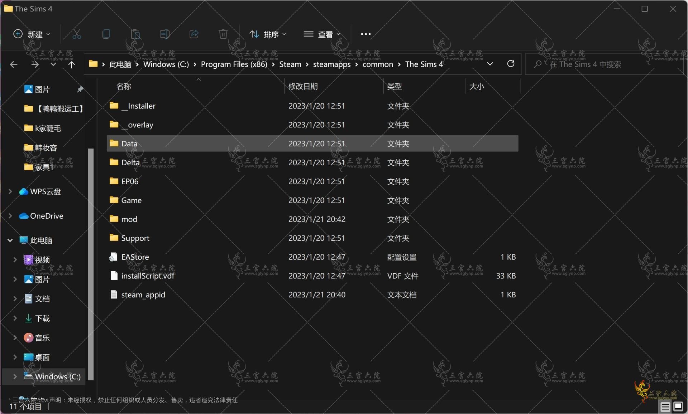688x414 pixels.
Task: Select 图片 under 此电脑 in sidebar
Action: click(37, 279)
